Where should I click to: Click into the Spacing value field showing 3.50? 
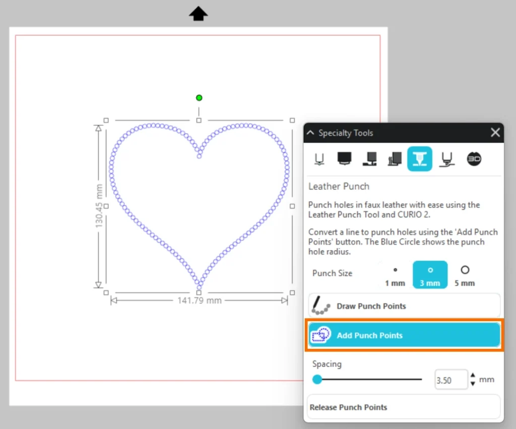450,380
